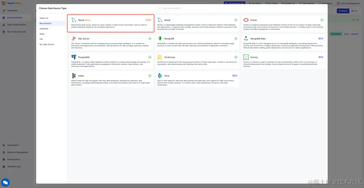Click the Kafka card green check mark

point(150,76)
